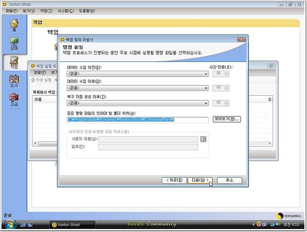The width and height of the screenshot is (307, 232).
Task: Click right arrow of the list scrollbar
Action: pyautogui.click(x=270, y=144)
